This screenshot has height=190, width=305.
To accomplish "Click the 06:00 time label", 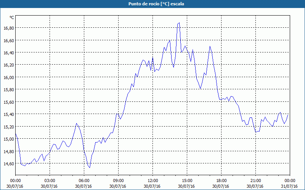I will (x=84, y=181).
